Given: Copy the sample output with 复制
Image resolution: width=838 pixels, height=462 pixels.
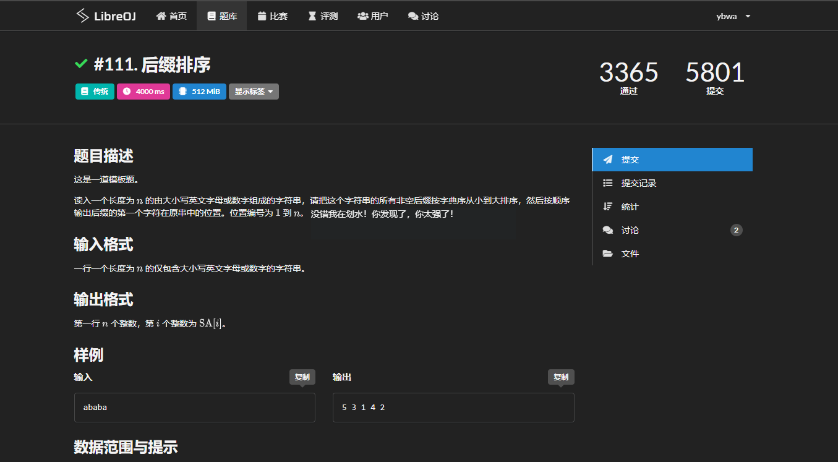Looking at the screenshot, I should [560, 377].
